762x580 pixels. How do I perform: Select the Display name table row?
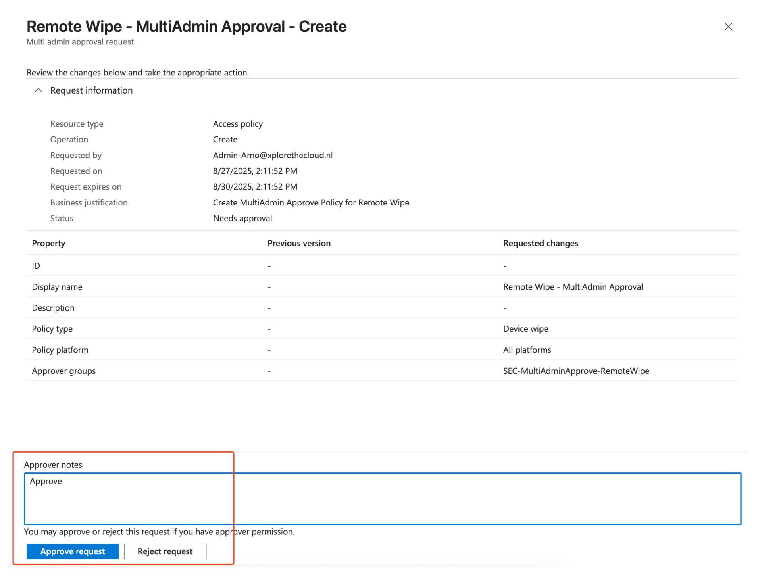pos(57,287)
